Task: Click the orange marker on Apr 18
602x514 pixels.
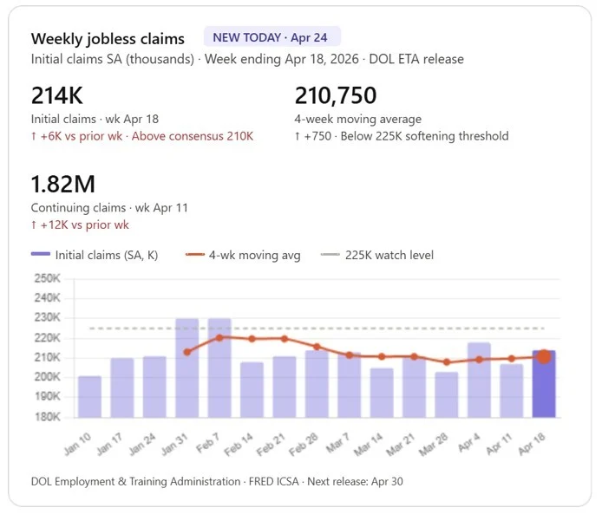Action: pos(544,356)
